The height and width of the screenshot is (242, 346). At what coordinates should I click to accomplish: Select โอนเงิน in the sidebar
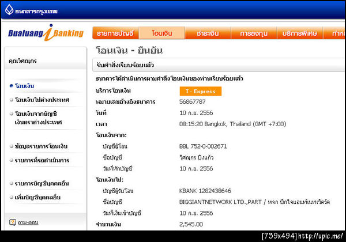point(24,86)
